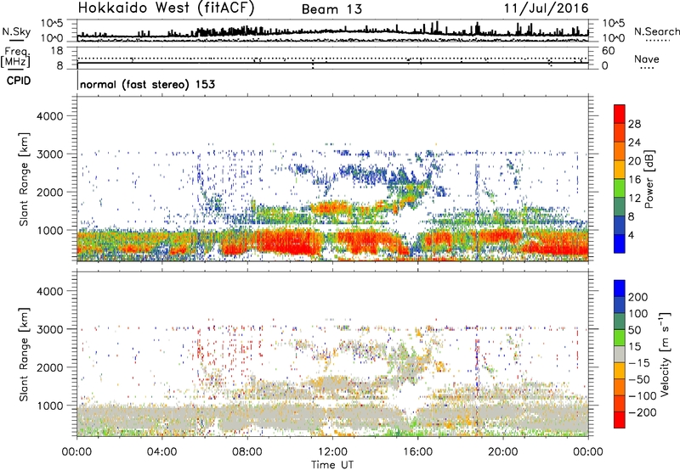Image resolution: width=680 pixels, height=470 pixels.
Task: Click the 'CPID' label
Action: coord(19,81)
